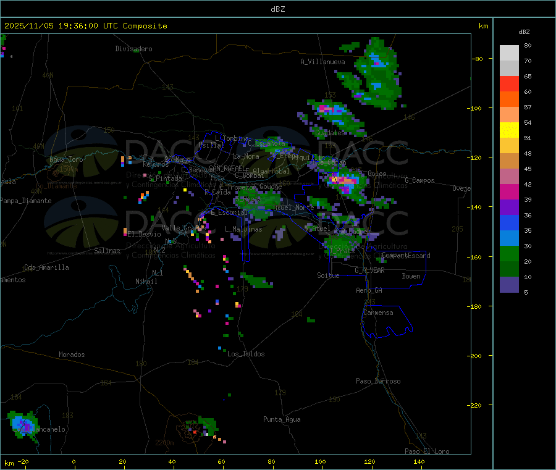This screenshot has height=470, width=556.
Task: Click the G_Campos label
Action: 419,180
